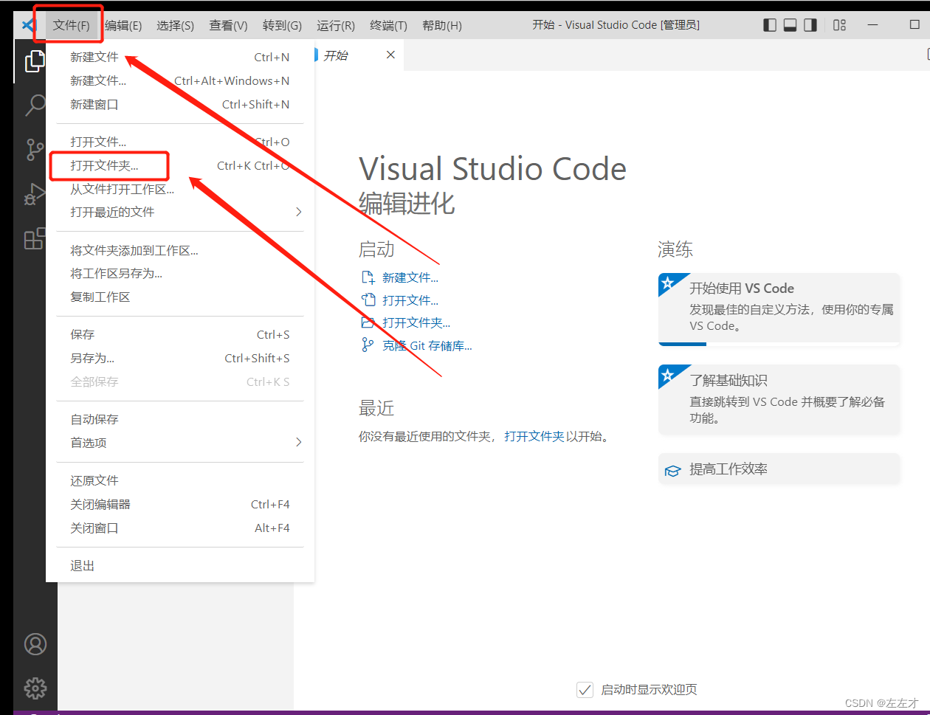The image size is (930, 715).
Task: Open the Accounts icon in activity bar
Action: [x=35, y=644]
